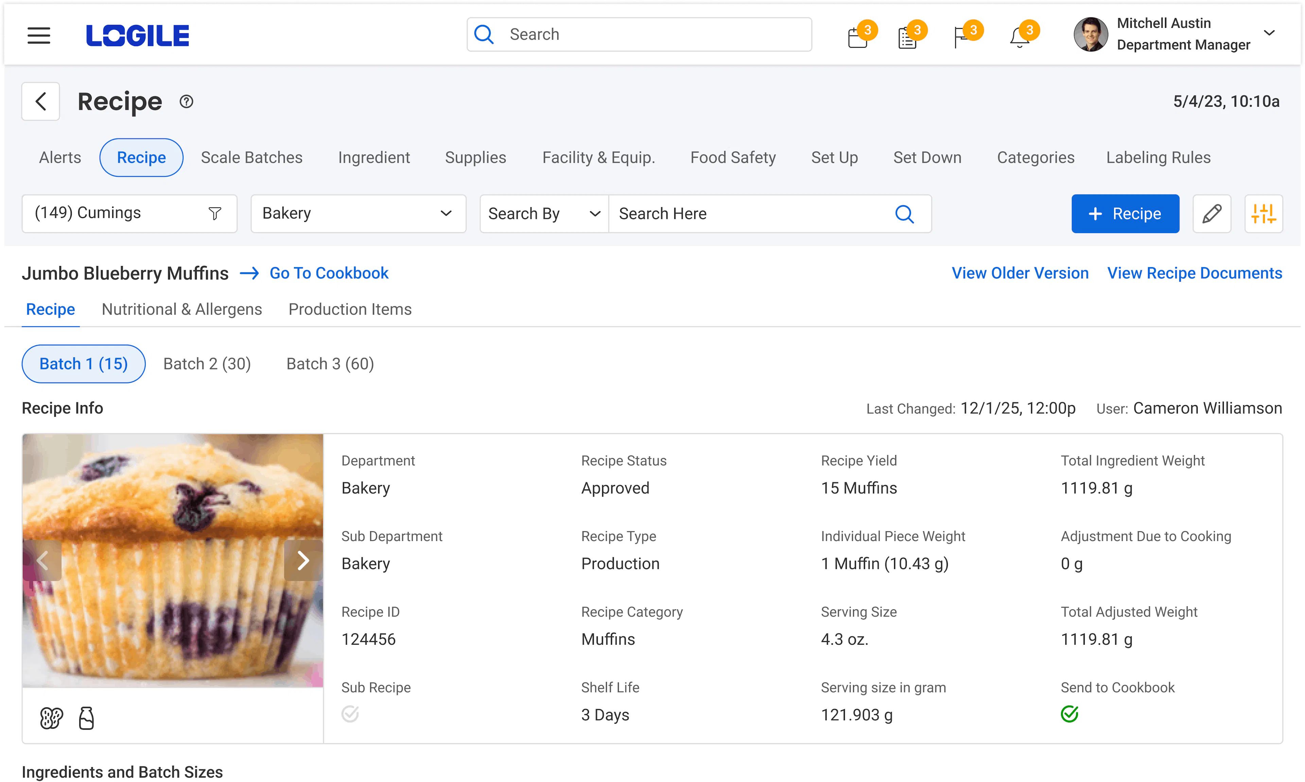Open the Food Safety section
This screenshot has width=1305, height=782.
tap(732, 157)
